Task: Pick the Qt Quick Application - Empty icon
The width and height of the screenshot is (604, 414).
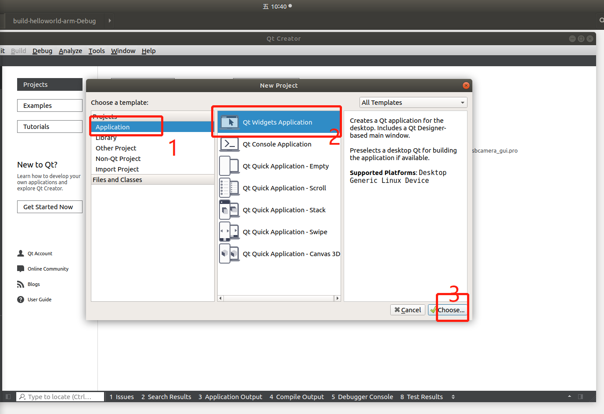Action: (230, 166)
